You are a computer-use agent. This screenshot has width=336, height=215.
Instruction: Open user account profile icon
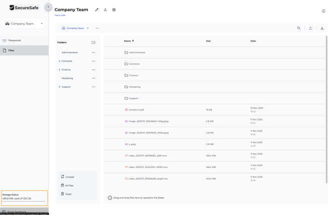(x=323, y=10)
